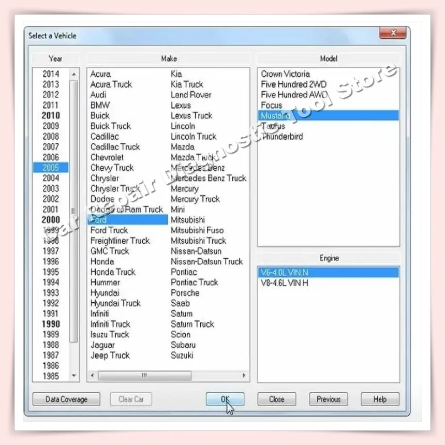Screen dimensions: 445x445
Task: Choose Honda make
Action: pos(102,261)
